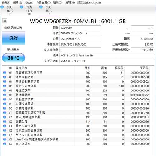The width and height of the screenshot is (156, 156).
Task: Select the 總通電時間 attribute row
Action: [x=76, y=95]
